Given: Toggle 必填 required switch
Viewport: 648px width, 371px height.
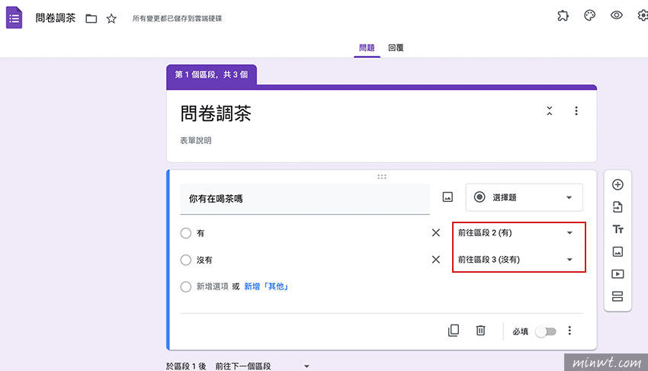Looking at the screenshot, I should click(x=546, y=331).
